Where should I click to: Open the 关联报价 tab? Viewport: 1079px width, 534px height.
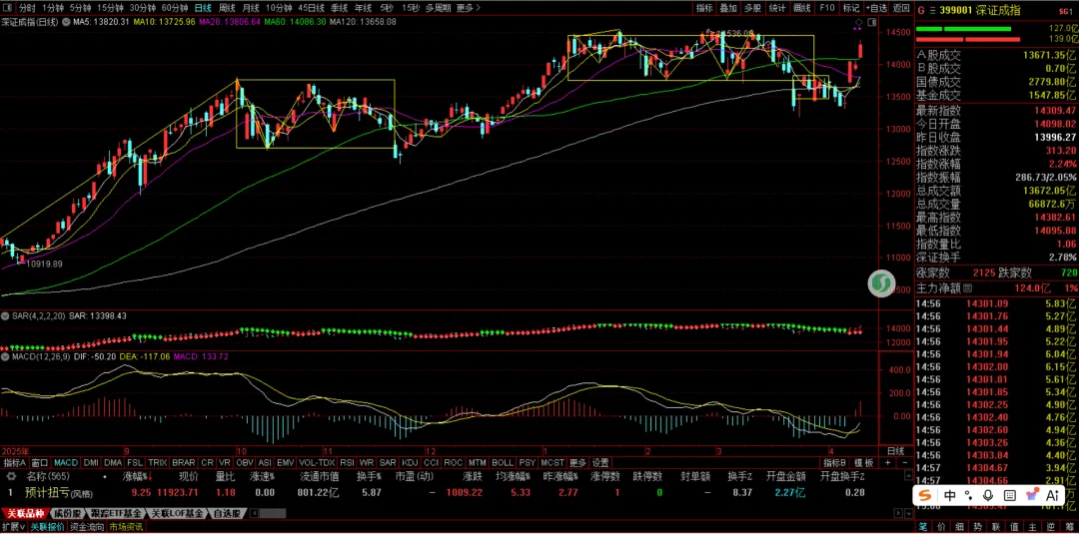point(48,527)
